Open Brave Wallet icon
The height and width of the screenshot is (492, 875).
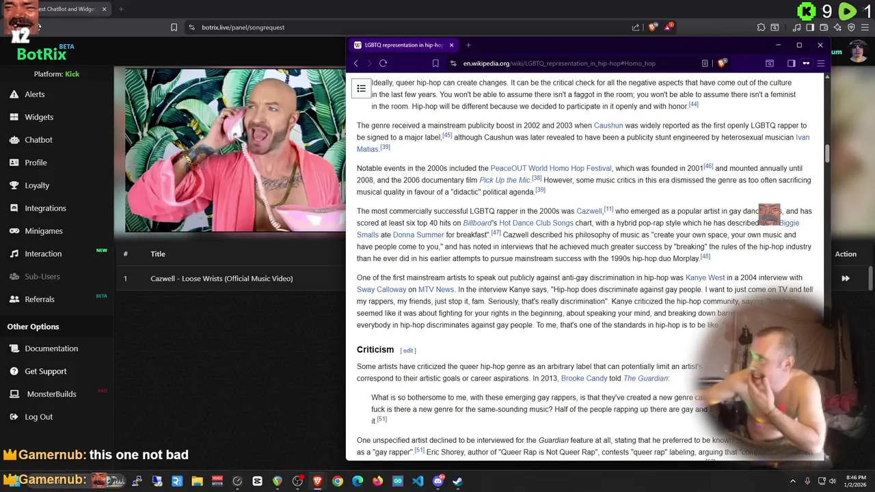point(824,27)
